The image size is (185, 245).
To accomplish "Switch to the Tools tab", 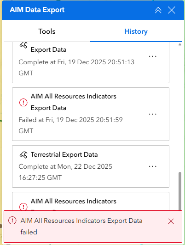I will [x=46, y=31].
